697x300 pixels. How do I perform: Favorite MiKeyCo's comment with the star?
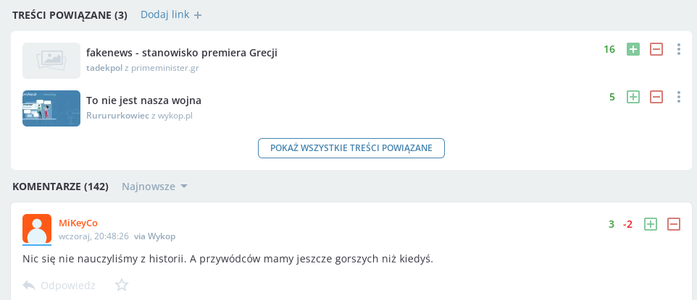[122, 285]
